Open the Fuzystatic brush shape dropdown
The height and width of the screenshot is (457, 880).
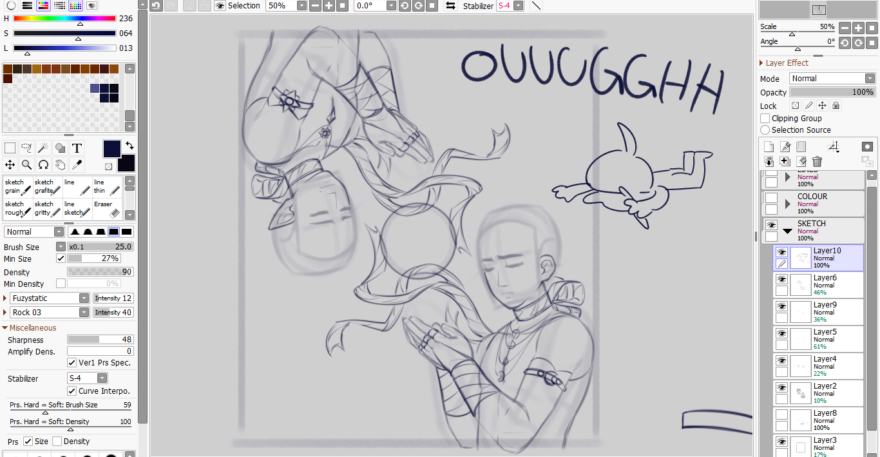click(x=84, y=298)
